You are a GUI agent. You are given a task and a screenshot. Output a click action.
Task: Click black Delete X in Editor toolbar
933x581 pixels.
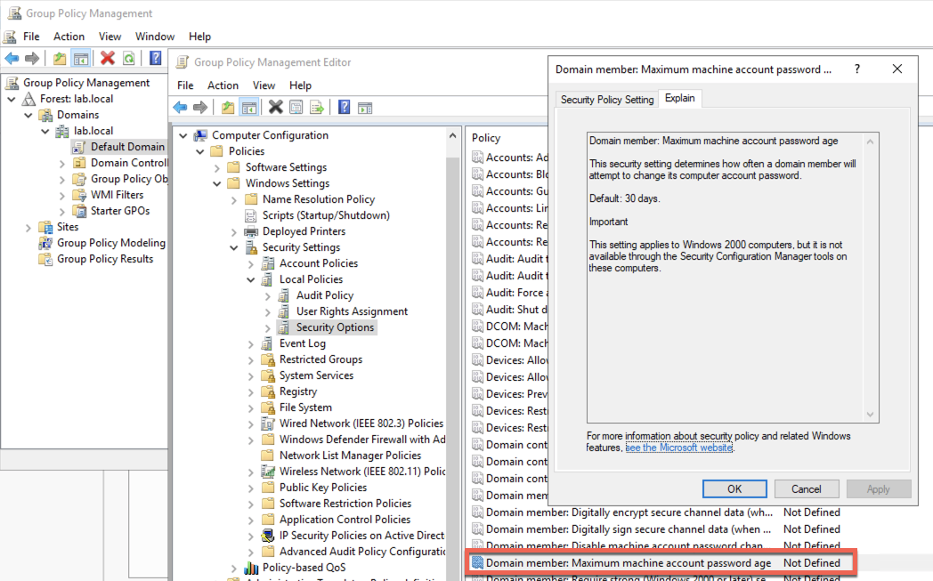tap(275, 107)
